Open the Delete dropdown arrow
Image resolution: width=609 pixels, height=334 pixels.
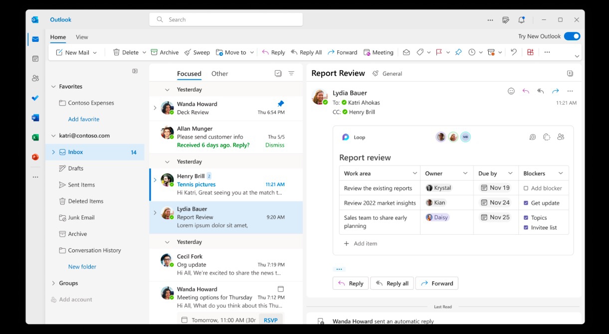[144, 52]
